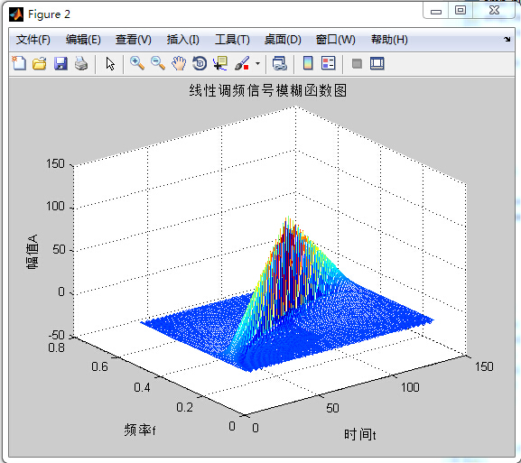This screenshot has width=521, height=463.
Task: Toggle the Data Cursor tool
Action: 220,63
